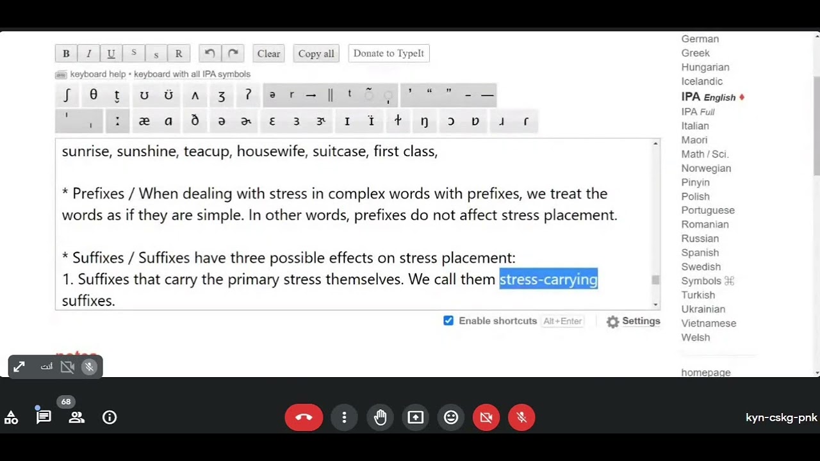Open the emoji reactions button
Viewport: 820px width, 461px height.
pyautogui.click(x=451, y=417)
